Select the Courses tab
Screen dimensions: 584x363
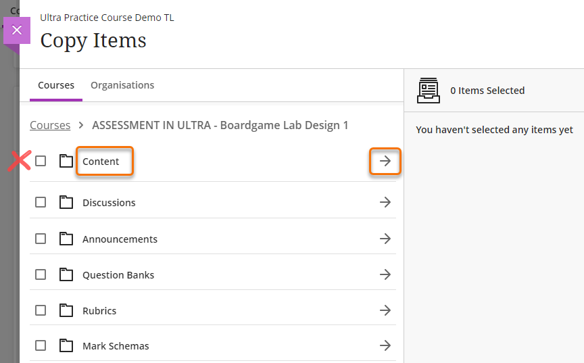tap(56, 85)
